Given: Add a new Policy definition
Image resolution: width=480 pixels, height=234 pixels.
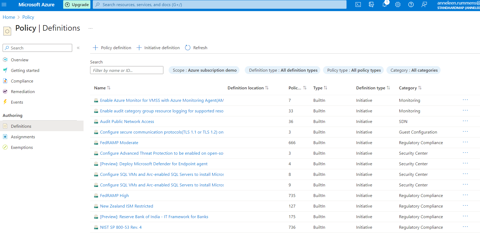Looking at the screenshot, I should [x=112, y=48].
